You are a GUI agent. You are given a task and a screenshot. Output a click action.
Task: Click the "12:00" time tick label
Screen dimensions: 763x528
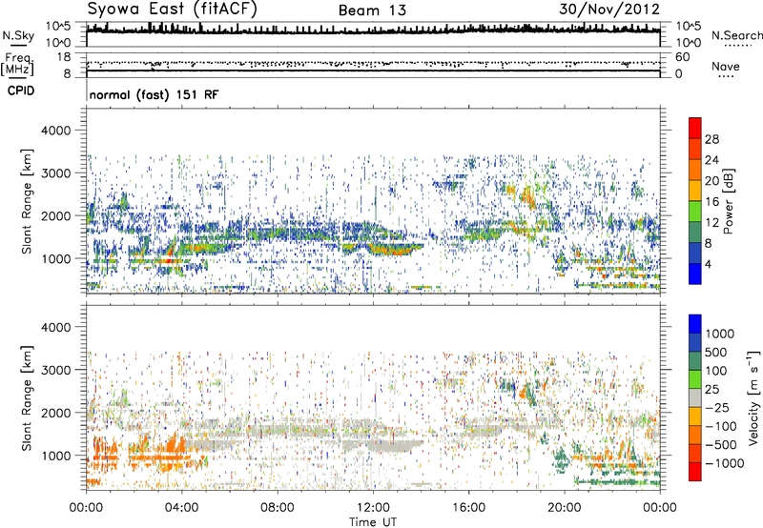coord(373,508)
